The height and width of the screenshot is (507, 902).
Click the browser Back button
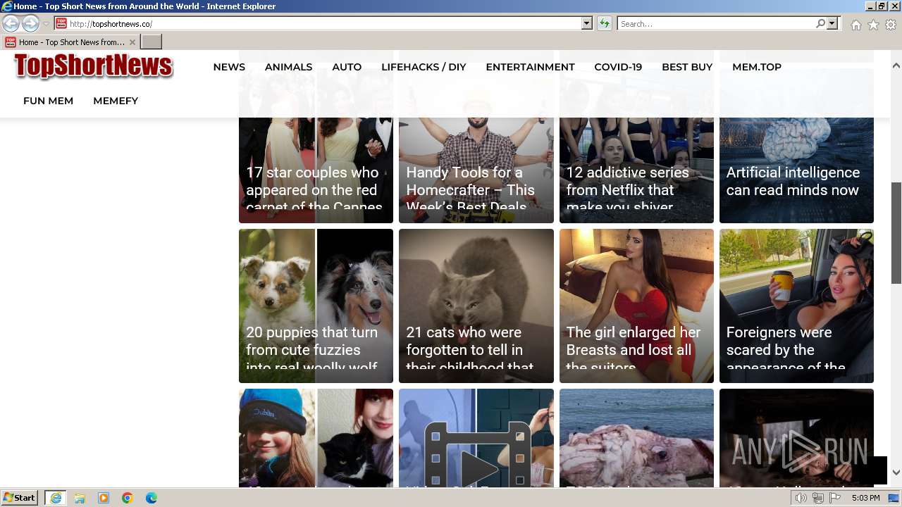[11, 24]
